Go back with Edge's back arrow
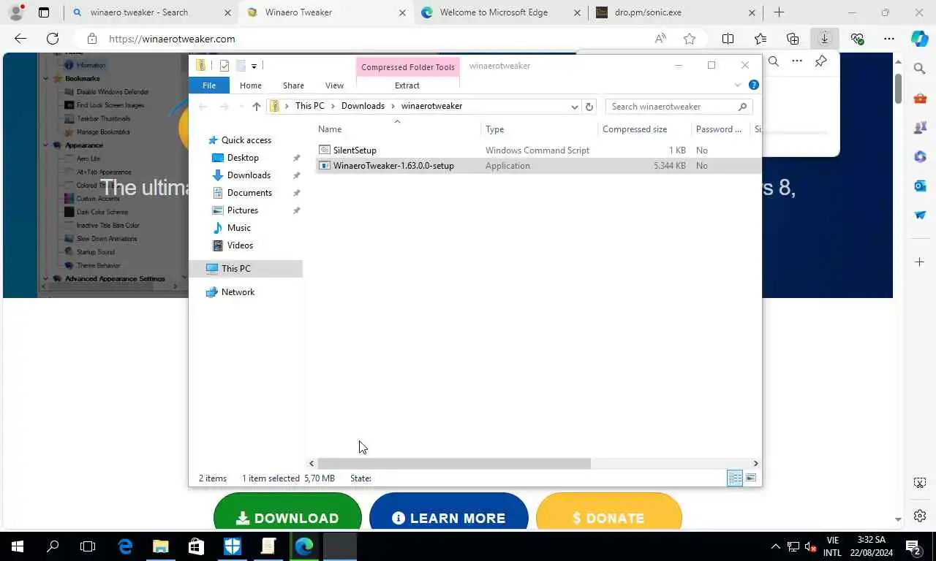Screen dimensions: 936x561 coord(20,39)
